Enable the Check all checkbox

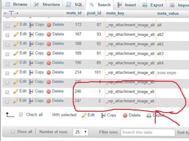[21, 114]
